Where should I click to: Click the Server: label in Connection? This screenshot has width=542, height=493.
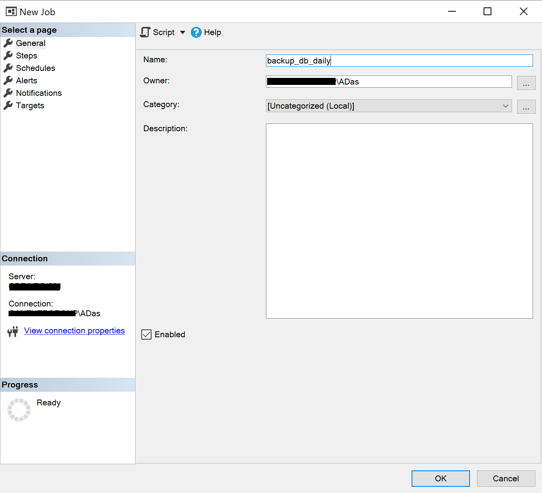click(22, 276)
